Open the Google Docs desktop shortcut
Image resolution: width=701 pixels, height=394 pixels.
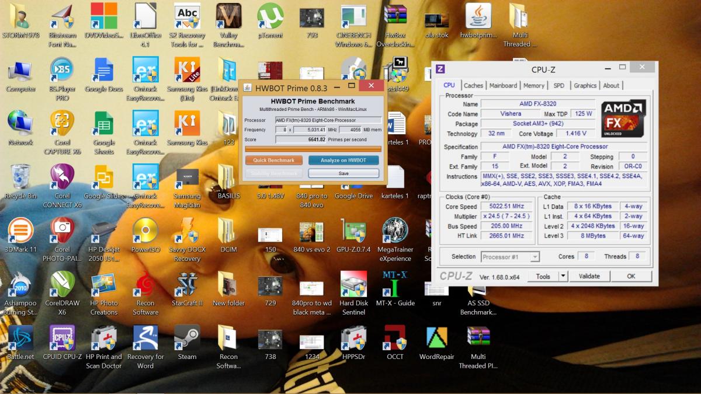pos(103,75)
